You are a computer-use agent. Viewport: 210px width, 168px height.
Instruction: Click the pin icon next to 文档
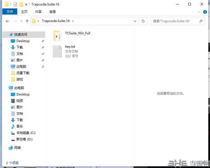pyautogui.click(x=43, y=54)
